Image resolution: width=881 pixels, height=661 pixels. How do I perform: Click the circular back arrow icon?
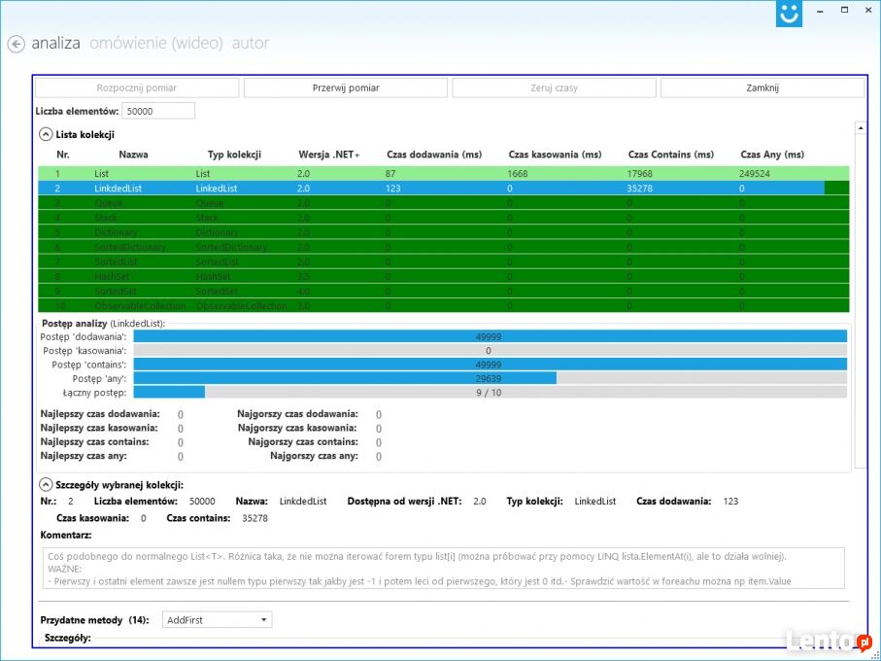(16, 44)
